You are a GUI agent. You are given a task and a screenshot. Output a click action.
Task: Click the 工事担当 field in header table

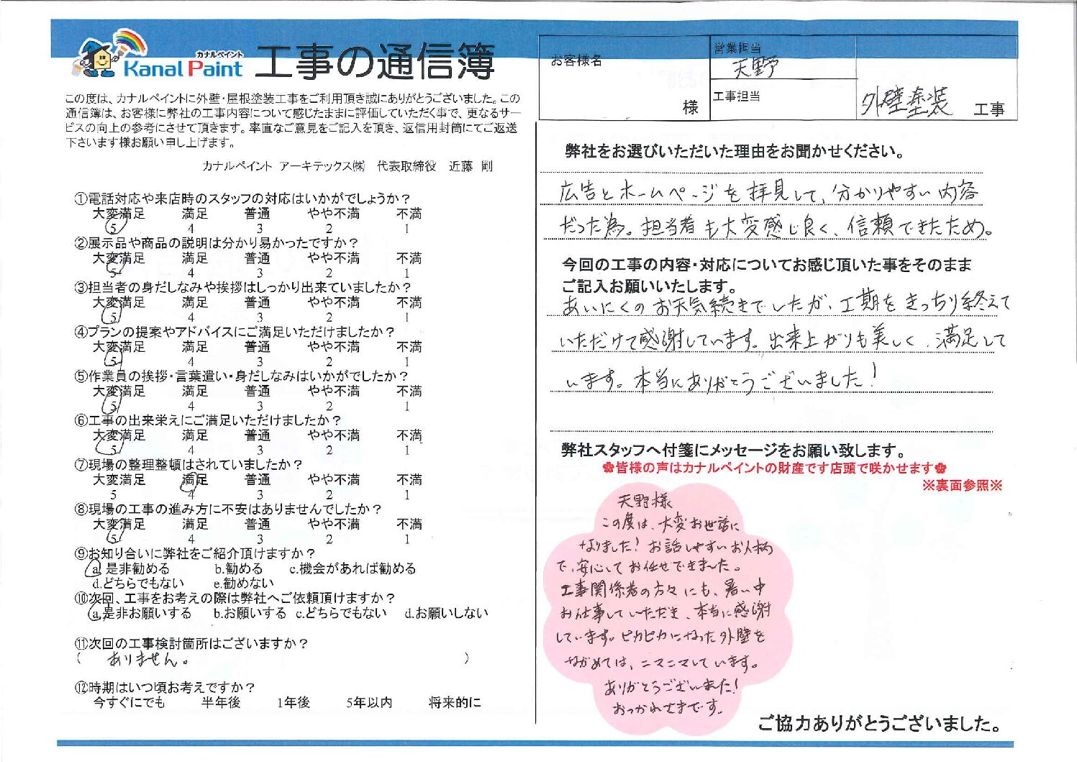point(783,104)
